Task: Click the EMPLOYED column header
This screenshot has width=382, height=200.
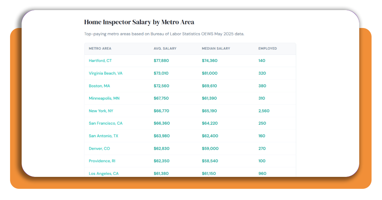Action: tap(267, 49)
